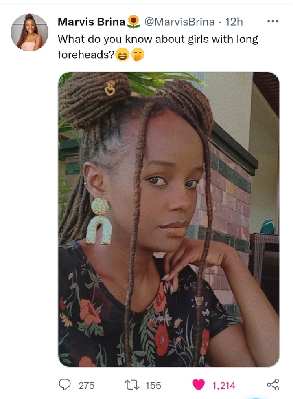Open the Marvis Brina display name
The image size is (293, 399).
coord(92,22)
